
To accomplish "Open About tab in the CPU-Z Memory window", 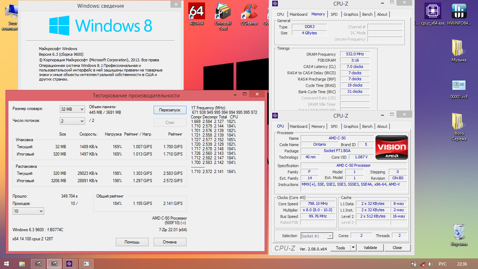I will [382, 14].
